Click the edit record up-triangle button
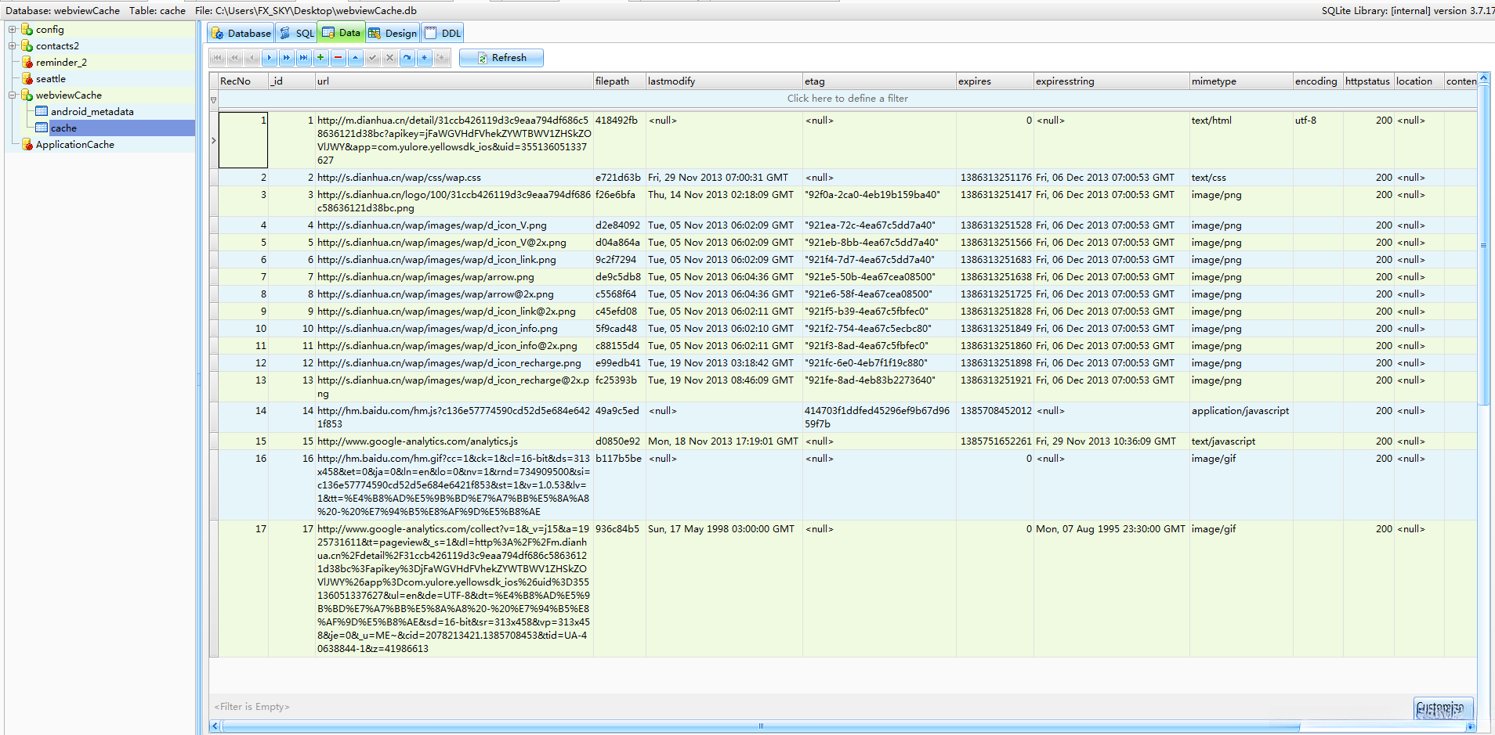 tap(355, 58)
